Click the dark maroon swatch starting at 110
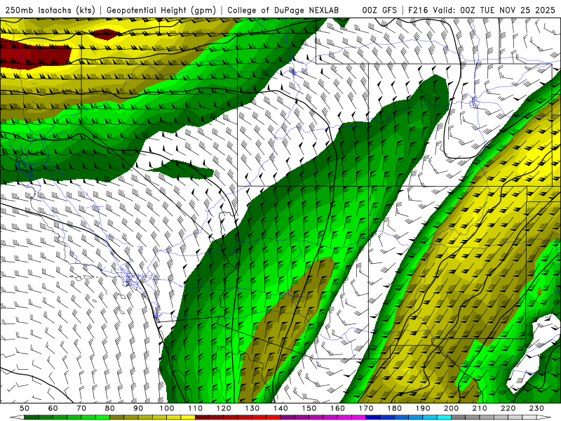 [202, 417]
